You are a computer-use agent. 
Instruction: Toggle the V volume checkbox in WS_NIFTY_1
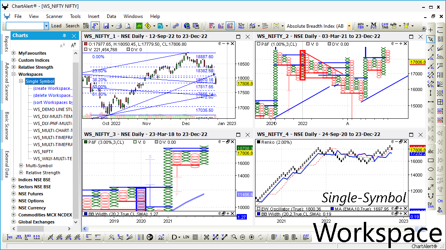point(86,50)
